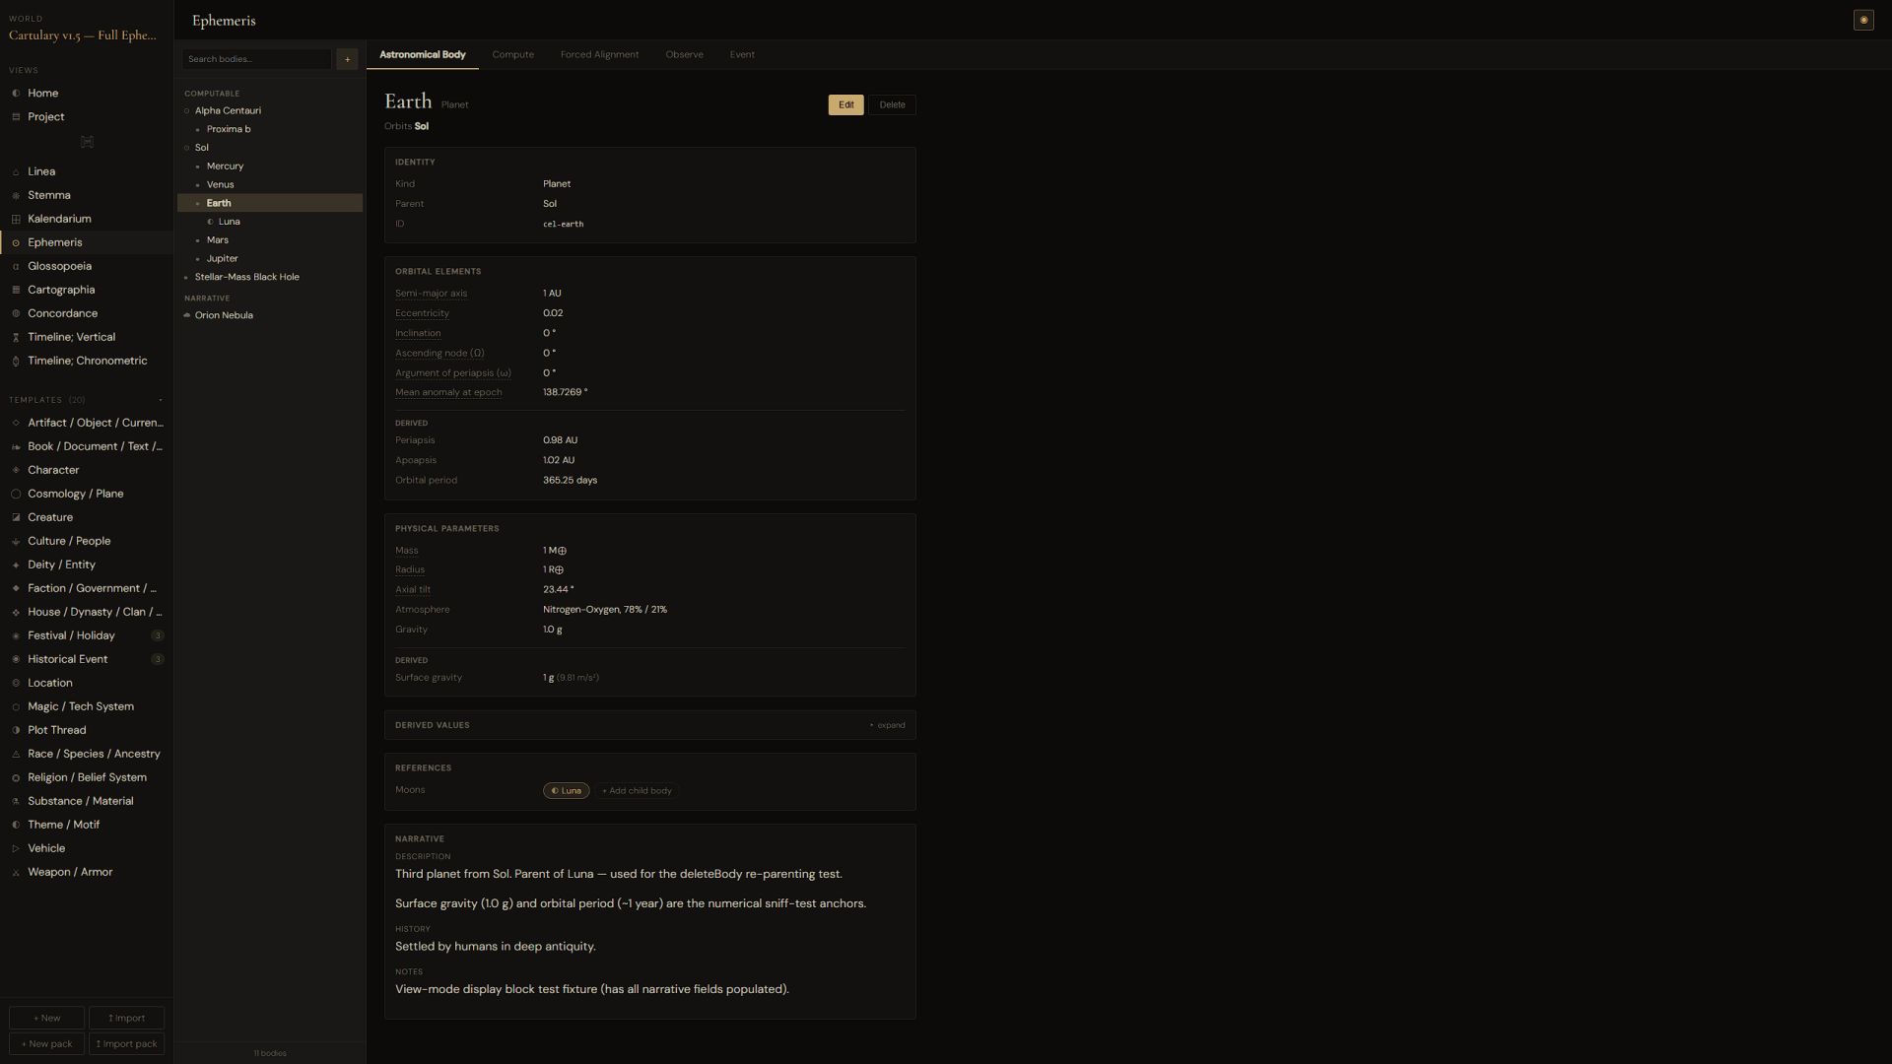The height and width of the screenshot is (1064, 1892).
Task: Select Mercury in the body tree
Action: tap(270, 166)
